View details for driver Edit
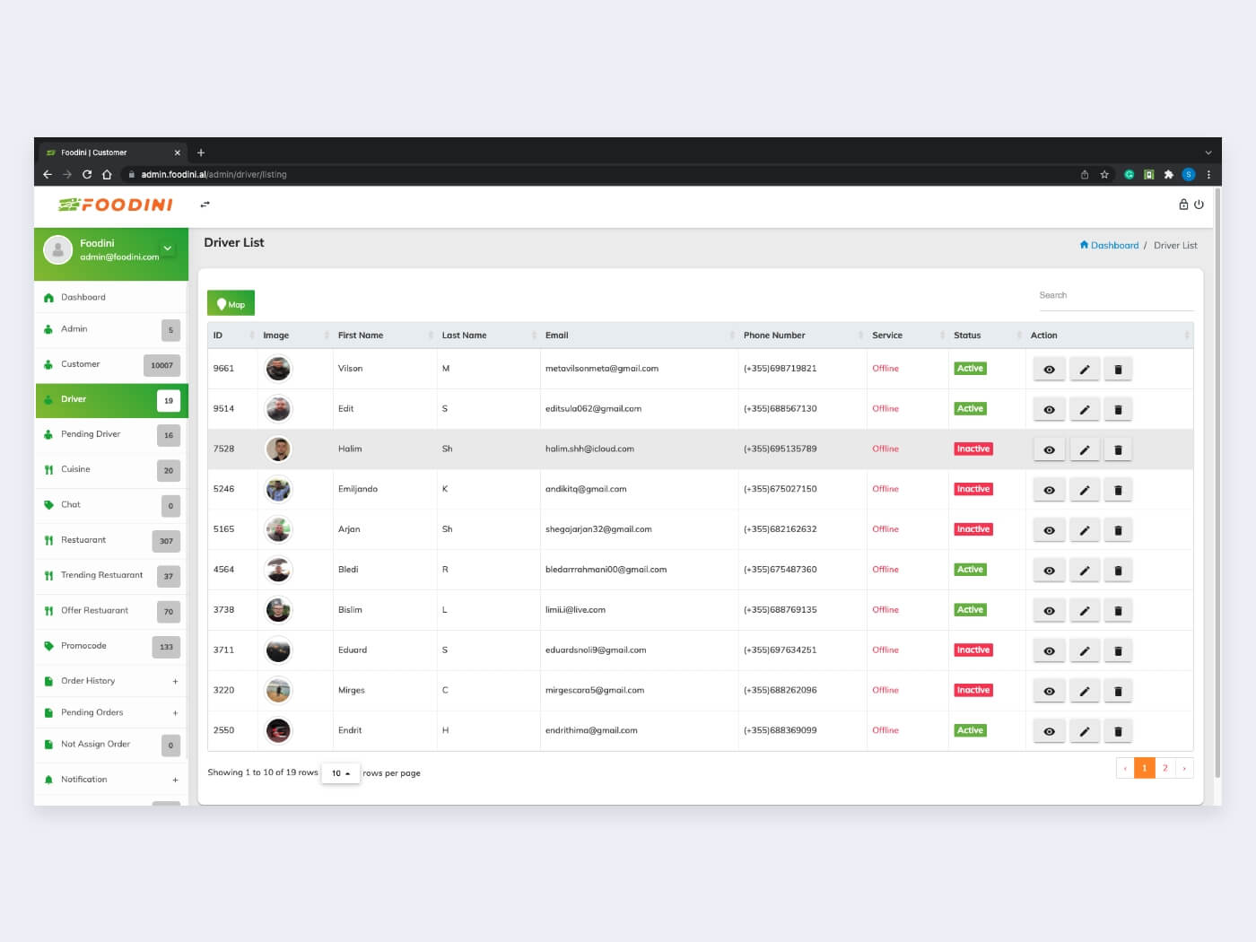 1049,409
